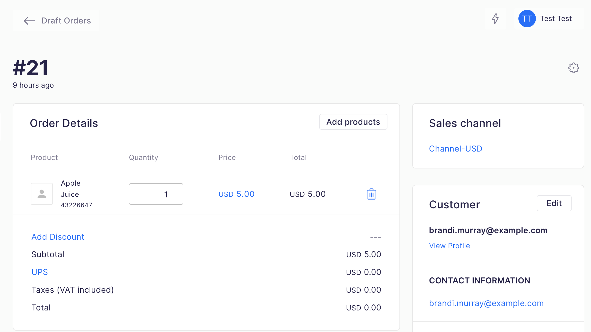Click the Apple Juice product name
Viewport: 591px width, 332px height.
(x=70, y=188)
